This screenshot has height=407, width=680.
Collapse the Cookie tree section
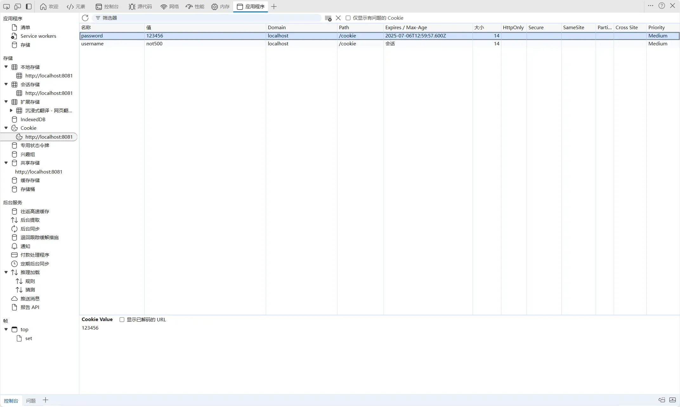(6, 128)
